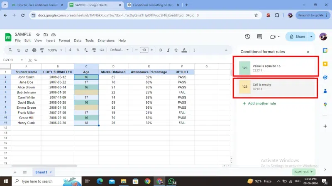Decrease font size with minus
Screen dimensions: 332x186
(136, 50)
